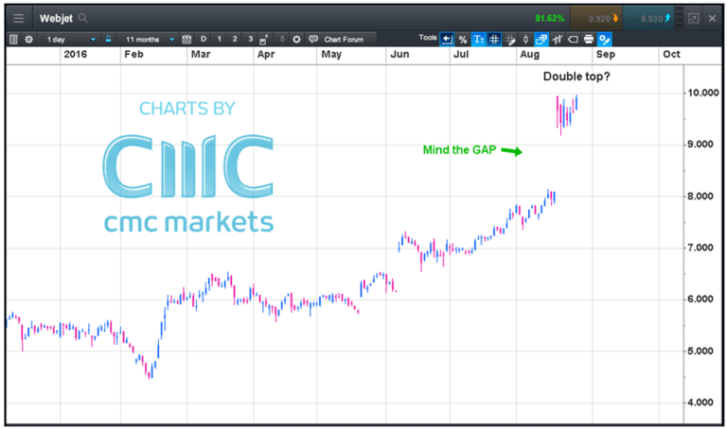Click the 10.000 price axis label

click(703, 93)
